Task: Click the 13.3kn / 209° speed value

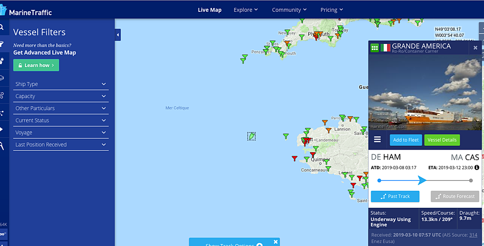Action: tap(437, 219)
